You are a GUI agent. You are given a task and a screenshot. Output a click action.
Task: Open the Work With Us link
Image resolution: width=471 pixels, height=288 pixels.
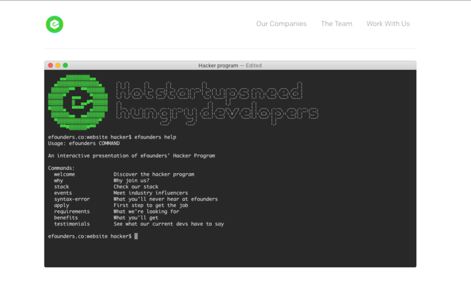388,24
